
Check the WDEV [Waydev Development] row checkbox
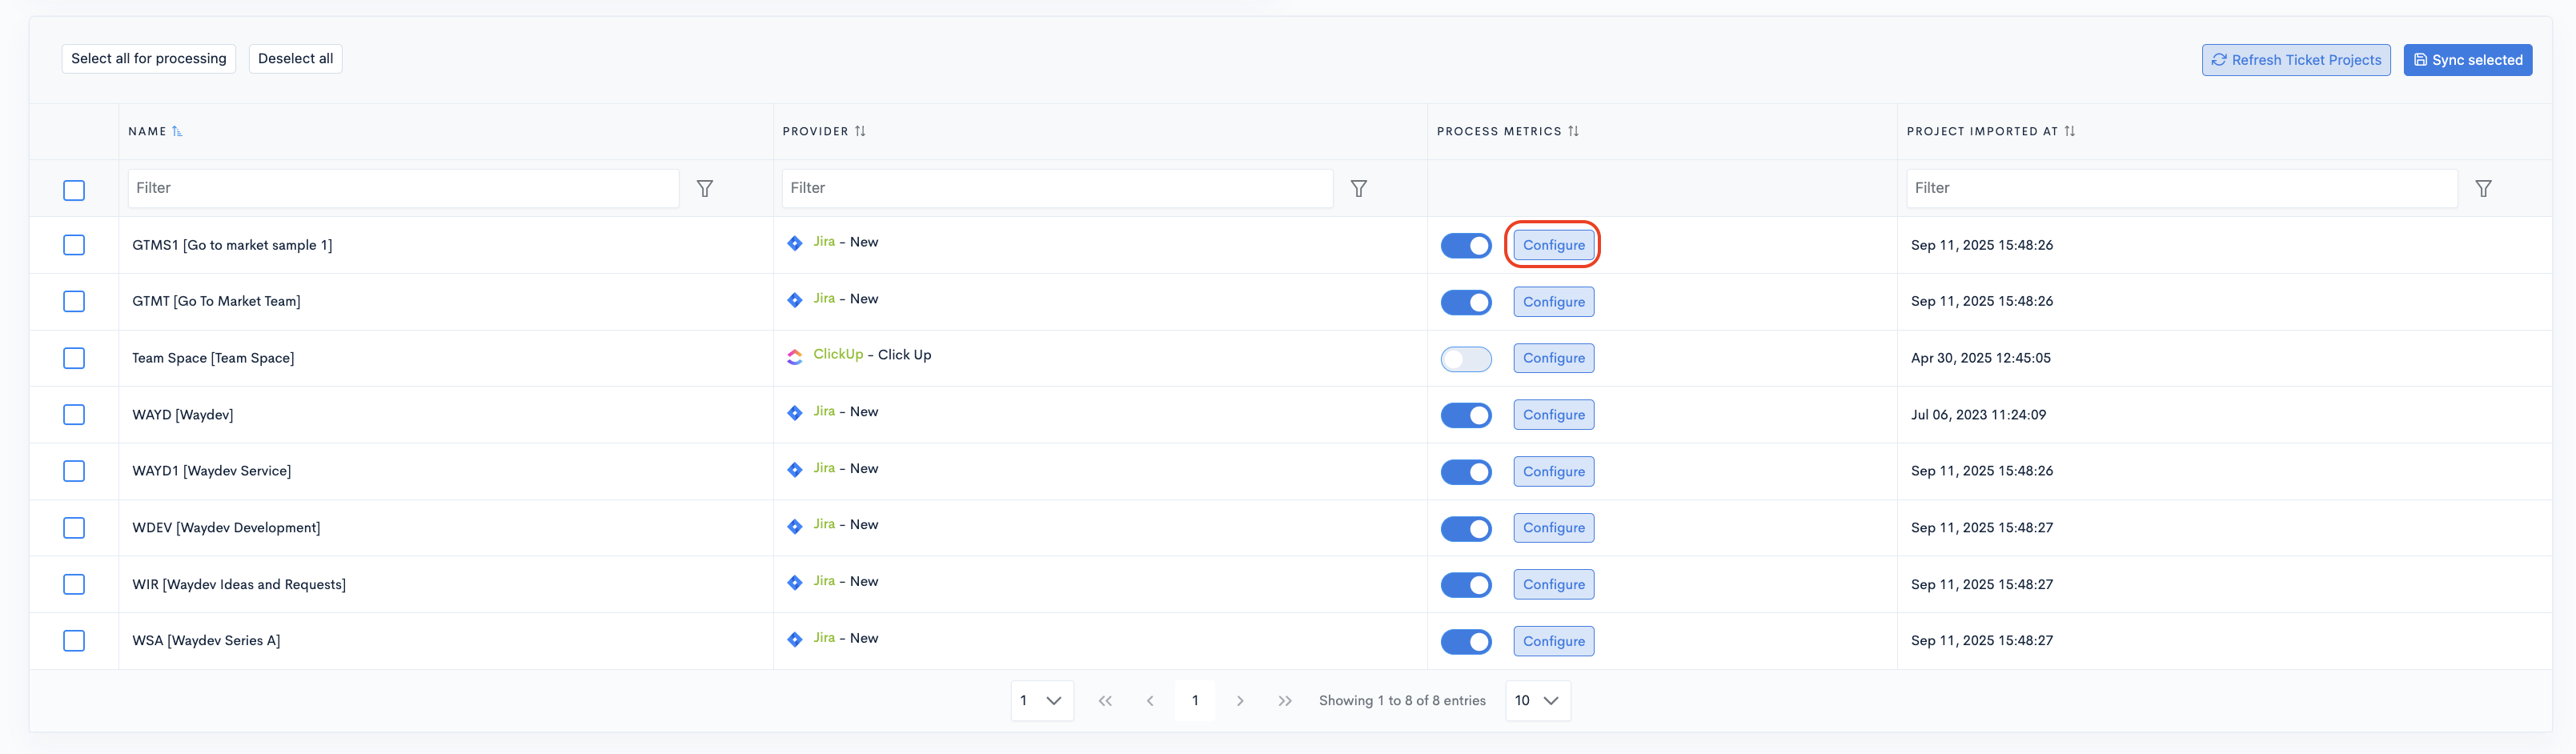[x=74, y=527]
